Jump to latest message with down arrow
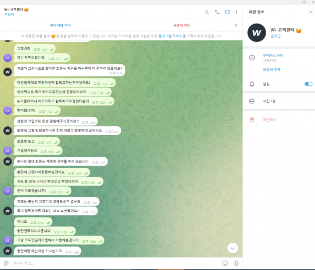 click(x=233, y=247)
